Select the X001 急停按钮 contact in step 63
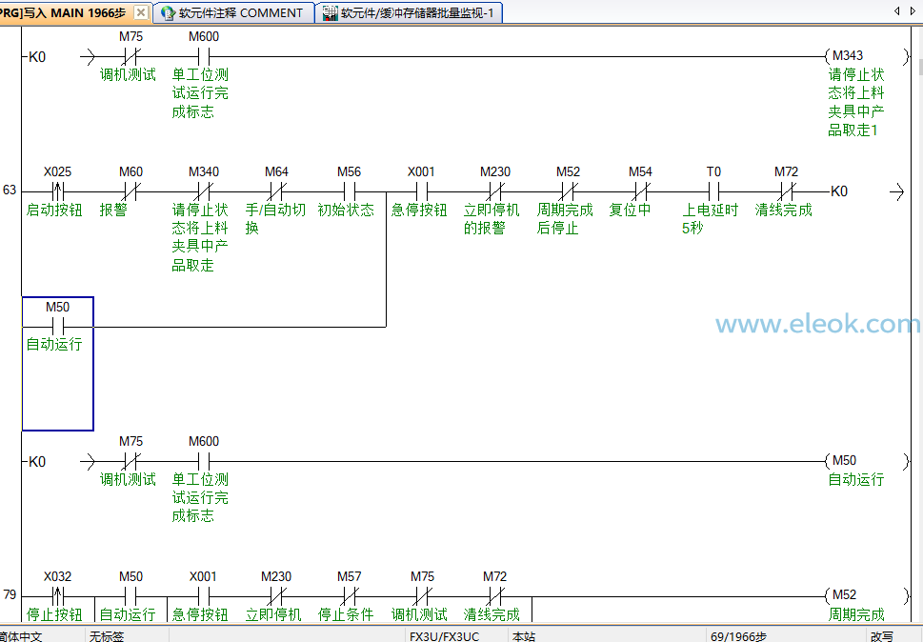This screenshot has width=923, height=642. tap(422, 191)
